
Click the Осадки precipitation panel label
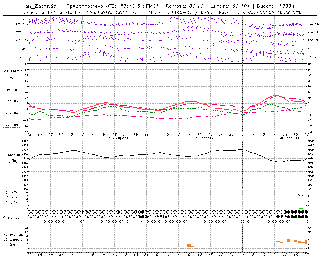coord(13,197)
